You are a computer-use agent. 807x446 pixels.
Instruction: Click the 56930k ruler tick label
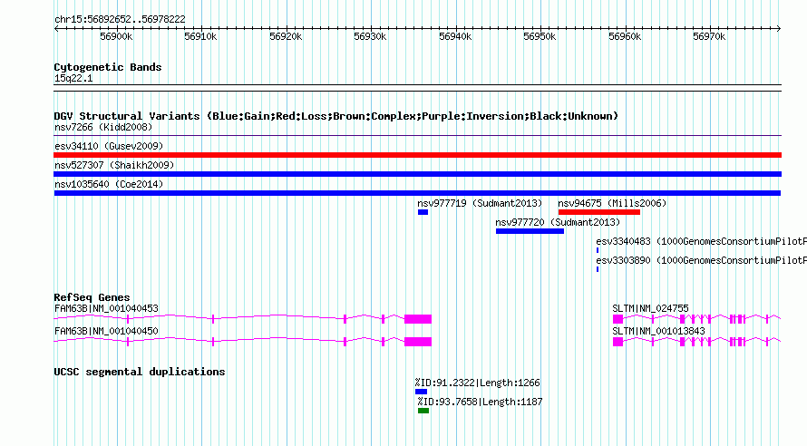point(370,36)
